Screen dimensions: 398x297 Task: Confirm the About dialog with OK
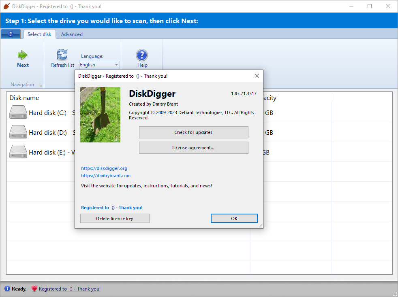pos(234,219)
